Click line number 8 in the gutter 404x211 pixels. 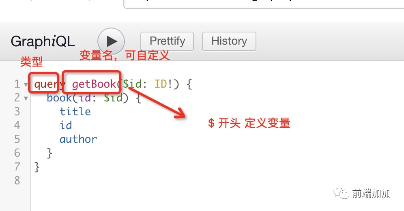17,181
